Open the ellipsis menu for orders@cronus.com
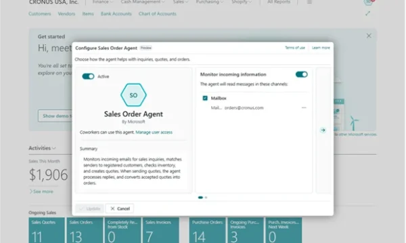Image resolution: width=406 pixels, height=243 pixels. (x=304, y=108)
